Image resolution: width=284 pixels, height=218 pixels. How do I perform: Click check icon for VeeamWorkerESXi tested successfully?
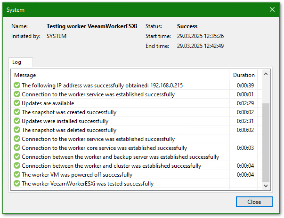click(17, 184)
